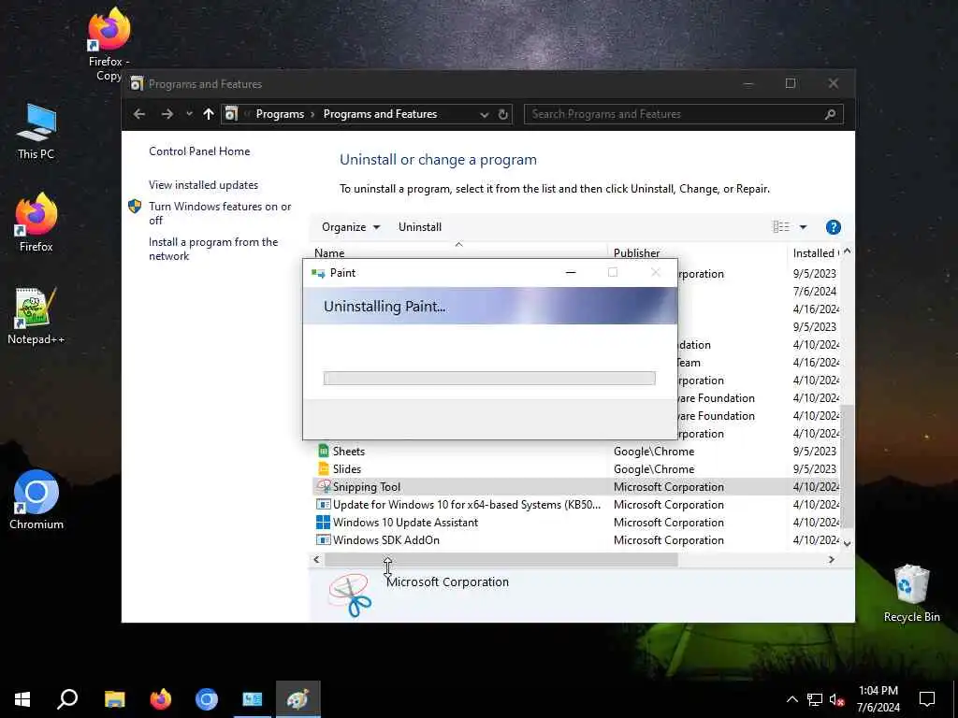Change the list view layout
The image size is (958, 718).
[x=781, y=227]
